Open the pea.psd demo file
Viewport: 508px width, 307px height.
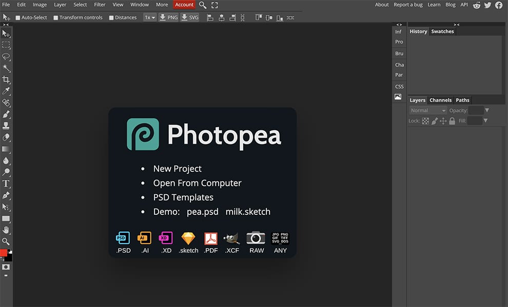click(203, 212)
